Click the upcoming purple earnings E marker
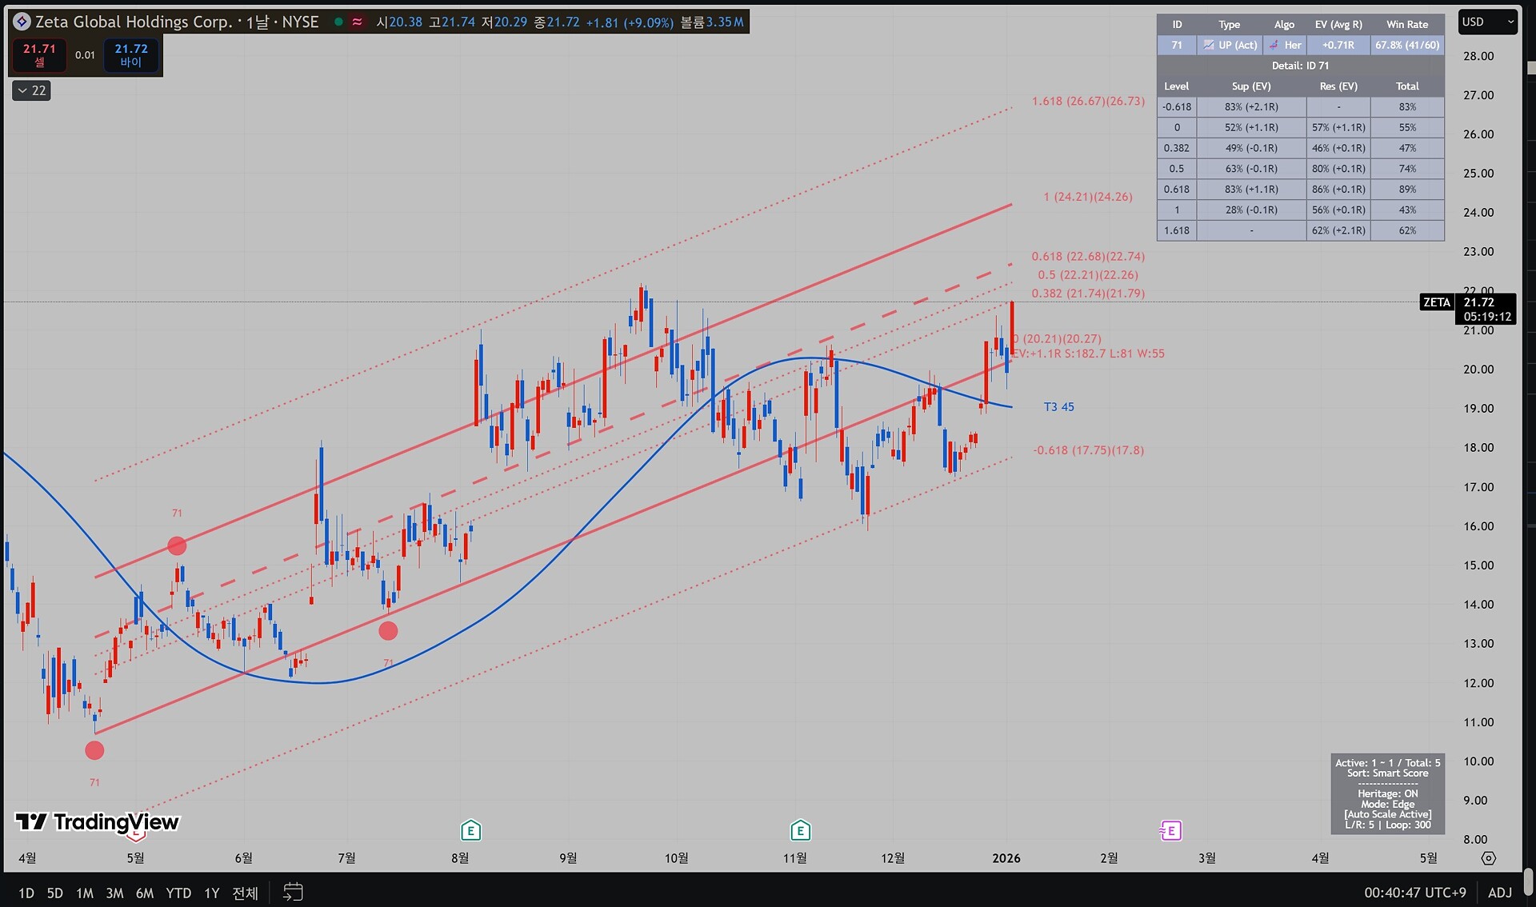Screen dimensions: 1536x907 point(1170,831)
